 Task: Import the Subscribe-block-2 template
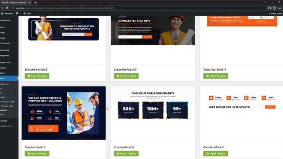point(37,76)
